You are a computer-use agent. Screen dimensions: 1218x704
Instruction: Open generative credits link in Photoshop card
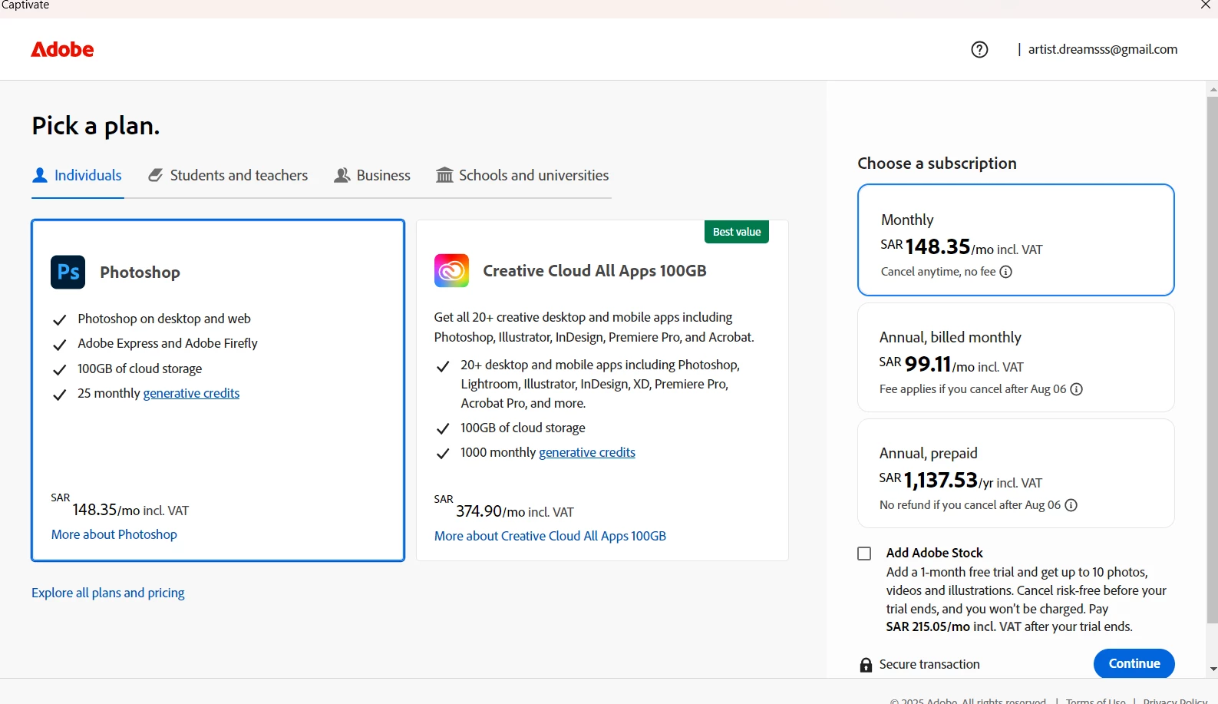191,393
